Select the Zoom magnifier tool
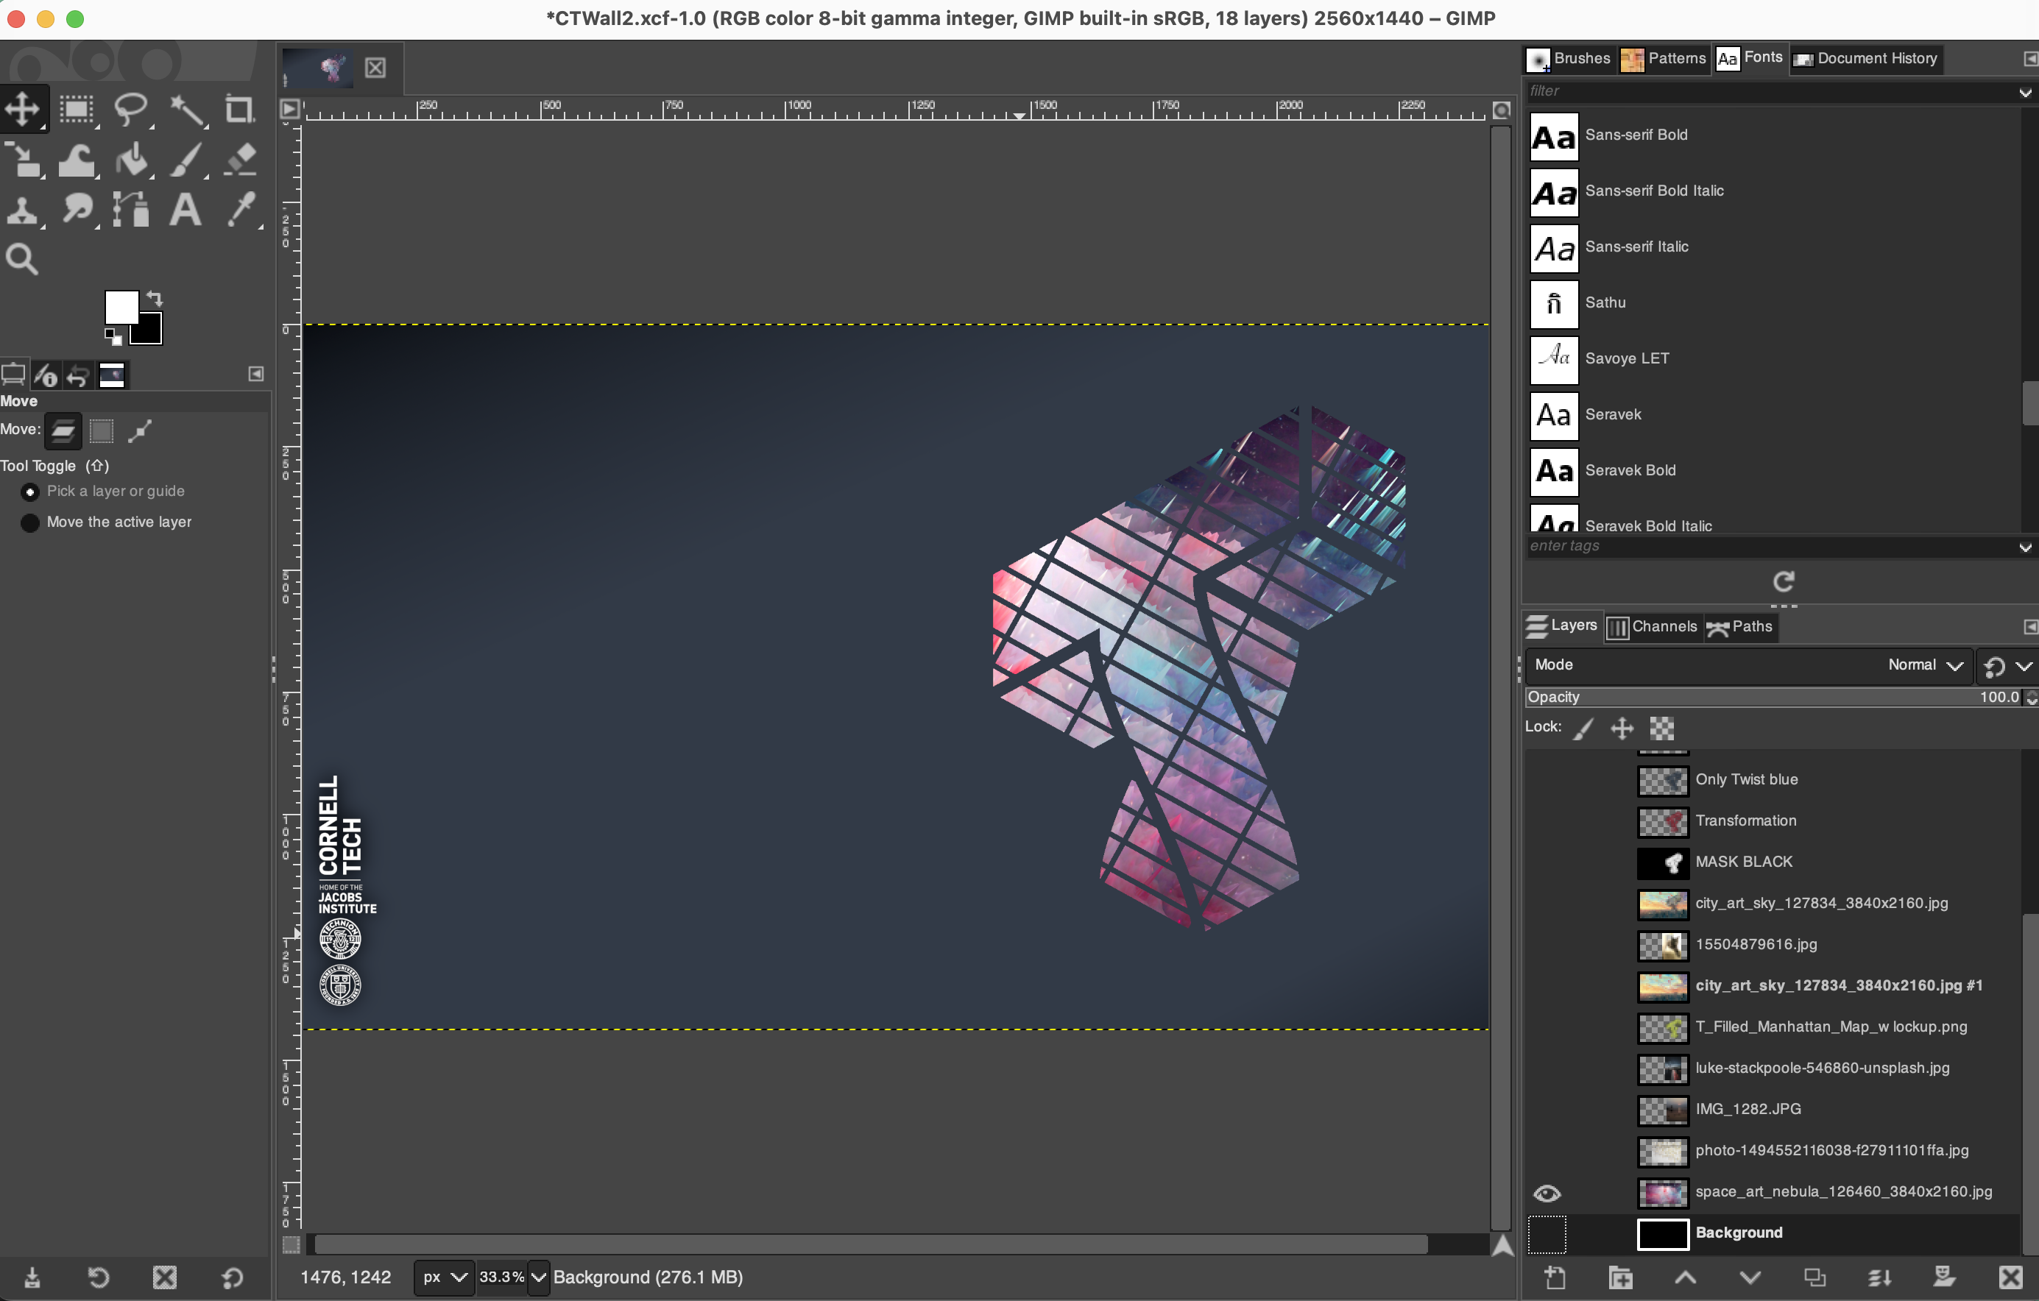 (x=22, y=259)
